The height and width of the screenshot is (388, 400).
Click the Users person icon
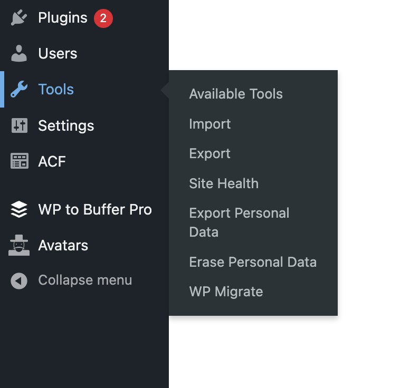coord(19,54)
